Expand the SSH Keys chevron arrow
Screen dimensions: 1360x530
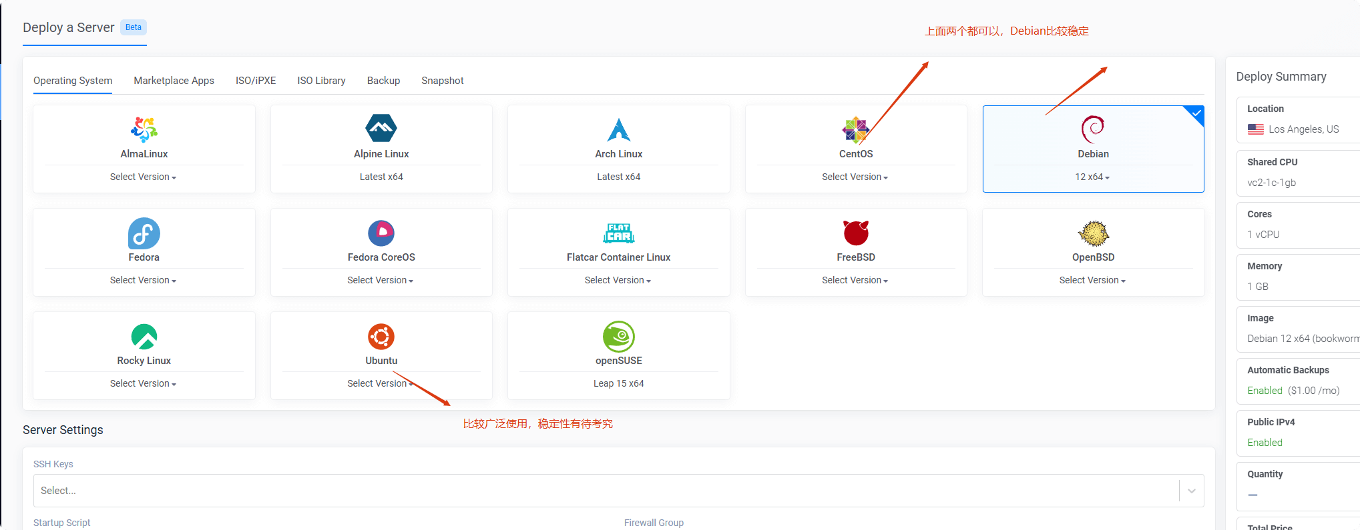tap(1192, 491)
